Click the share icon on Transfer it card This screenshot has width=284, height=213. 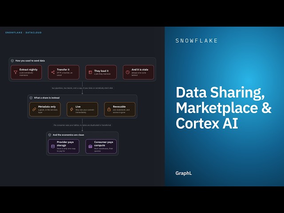click(53, 72)
